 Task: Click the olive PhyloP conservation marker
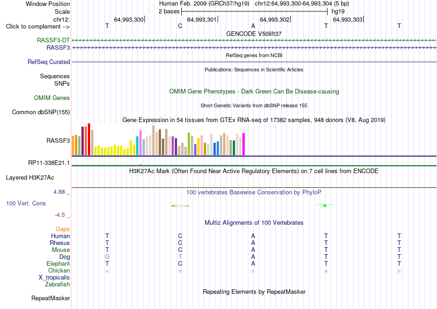coord(180,206)
